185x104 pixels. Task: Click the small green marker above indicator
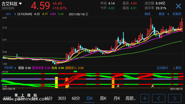tap(75, 71)
